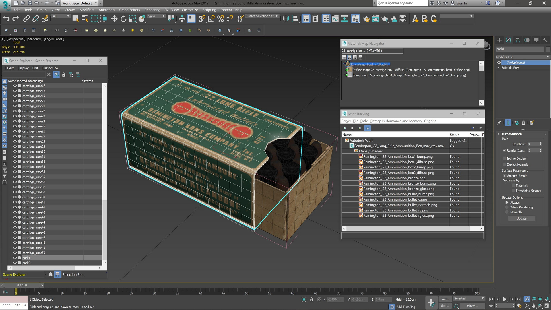551x310 pixels.
Task: Toggle visibility eye of cartridge_case17
Action: pyautogui.click(x=15, y=86)
